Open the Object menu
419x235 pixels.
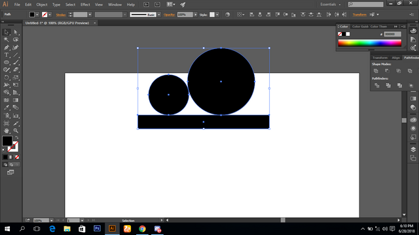[42, 5]
